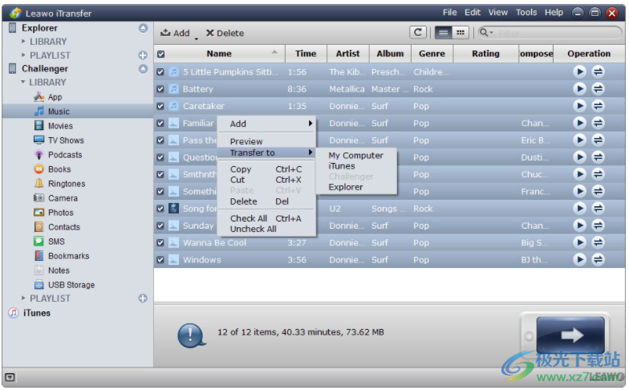The width and height of the screenshot is (629, 390).
Task: Uncheck the Battery row checkbox
Action: tap(160, 89)
